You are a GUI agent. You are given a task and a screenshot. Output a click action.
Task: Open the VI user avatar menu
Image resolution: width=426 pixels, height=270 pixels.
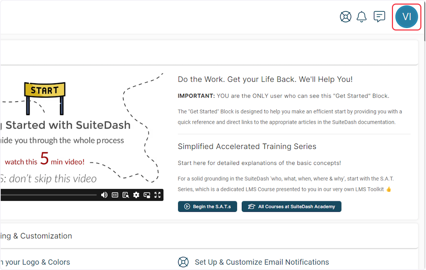point(407,17)
